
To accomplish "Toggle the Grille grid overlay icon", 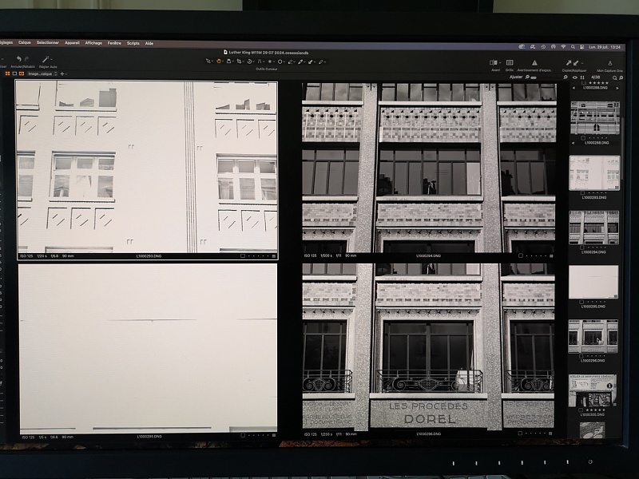I will (509, 62).
